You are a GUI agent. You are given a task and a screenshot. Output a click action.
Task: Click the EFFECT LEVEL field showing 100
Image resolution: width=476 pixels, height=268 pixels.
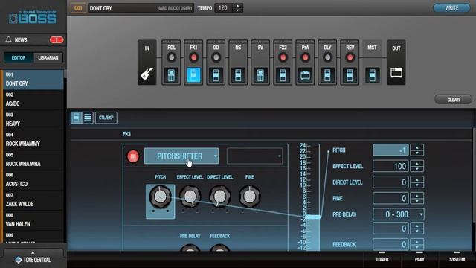(390, 166)
